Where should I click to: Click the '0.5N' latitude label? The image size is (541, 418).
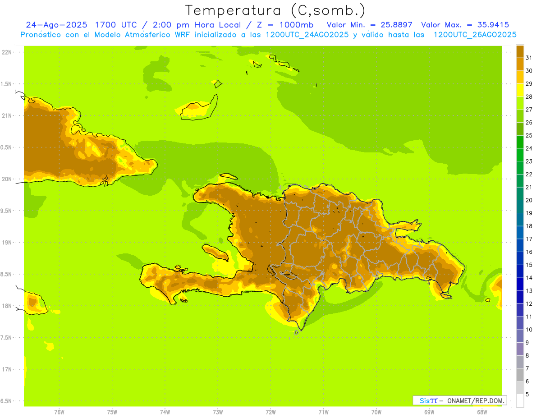(x=7, y=147)
